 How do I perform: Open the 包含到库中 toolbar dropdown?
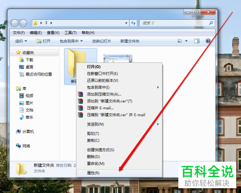pos(71,41)
